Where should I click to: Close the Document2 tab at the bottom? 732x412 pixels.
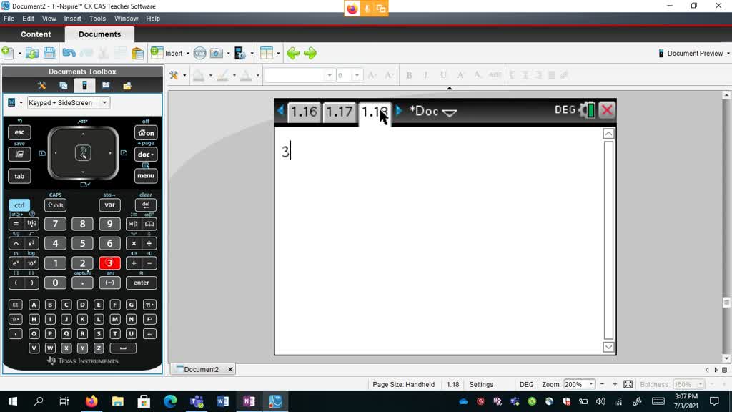coord(230,369)
